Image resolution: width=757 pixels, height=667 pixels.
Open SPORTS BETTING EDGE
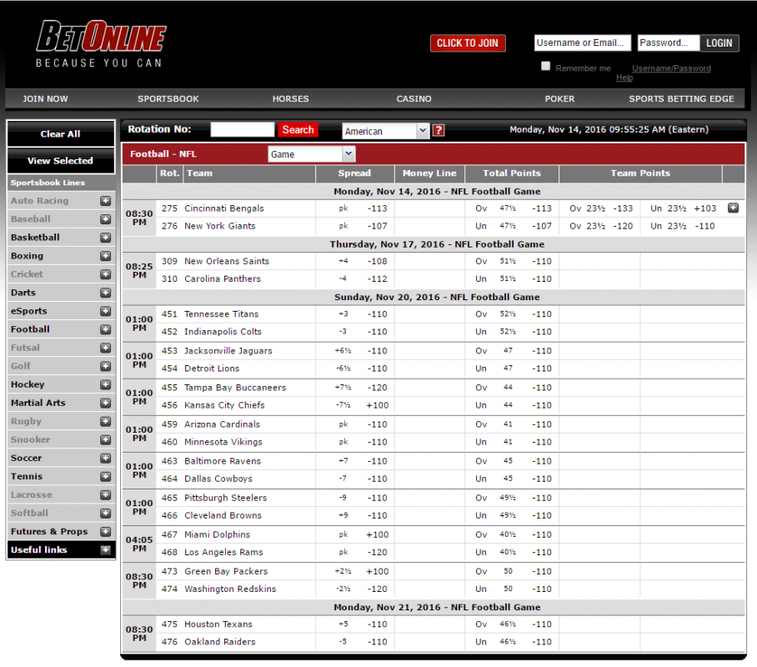(x=681, y=99)
